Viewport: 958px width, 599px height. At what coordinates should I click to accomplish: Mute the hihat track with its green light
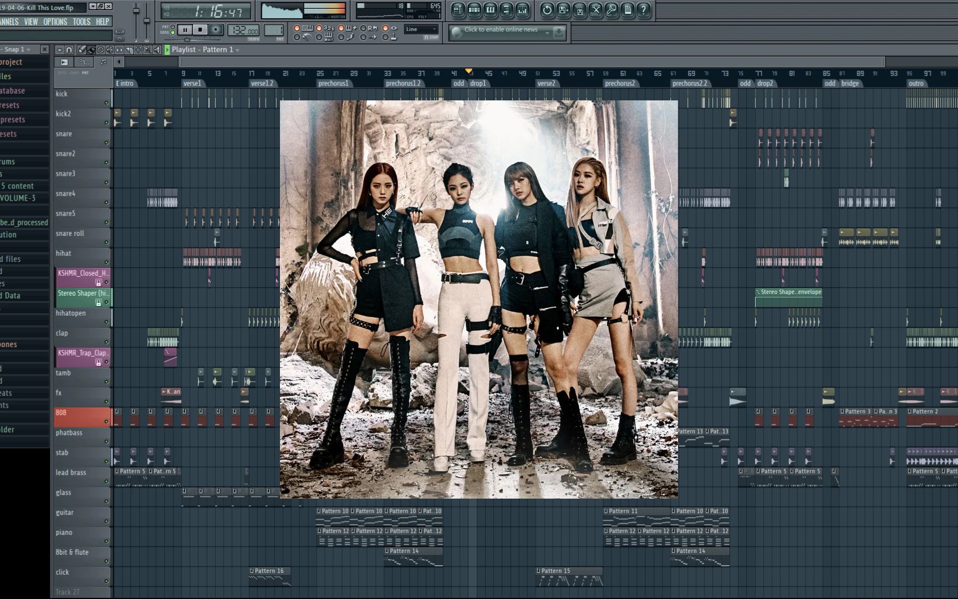(x=106, y=262)
